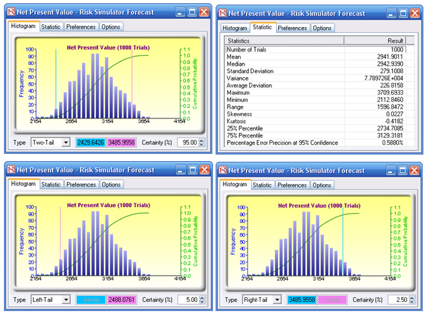Image resolution: width=426 pixels, height=315 pixels.
Task: Select the Standard Deviation row
Action: (x=316, y=71)
